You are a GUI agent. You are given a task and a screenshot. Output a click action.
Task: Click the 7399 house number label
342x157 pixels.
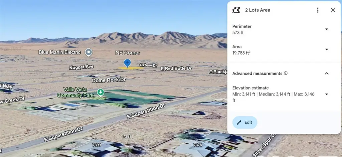click(x=97, y=145)
